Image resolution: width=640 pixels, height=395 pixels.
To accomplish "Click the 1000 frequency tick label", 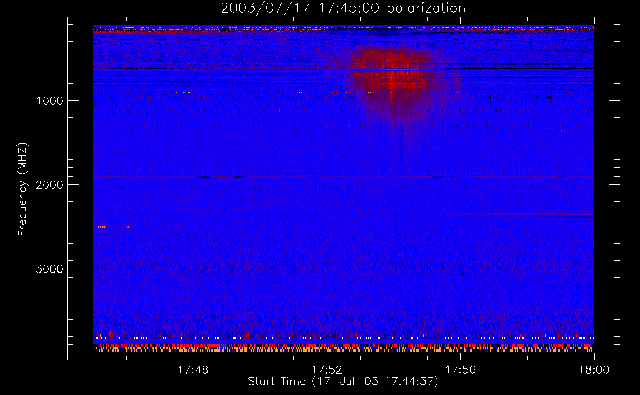I will pos(49,100).
